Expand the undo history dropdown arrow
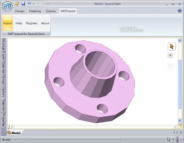184x143 pixels. pos(34,4)
